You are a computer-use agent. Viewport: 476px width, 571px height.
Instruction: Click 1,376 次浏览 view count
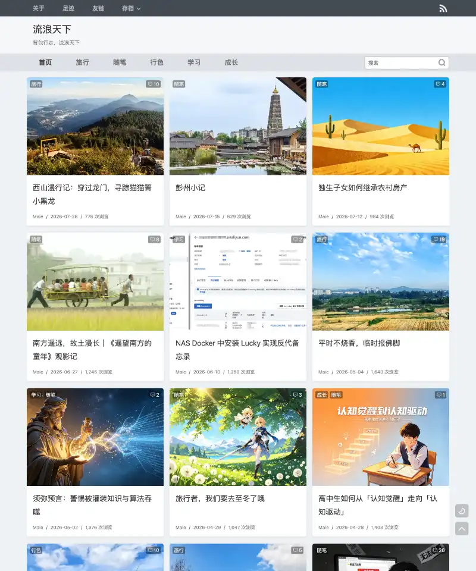click(x=99, y=528)
